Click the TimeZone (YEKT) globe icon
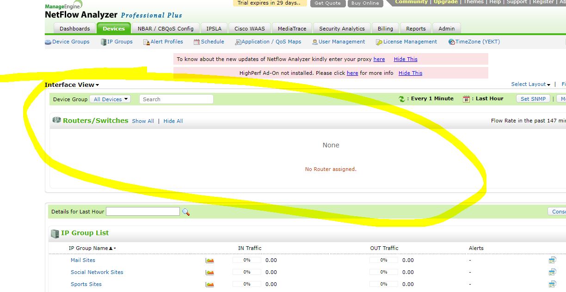 click(x=452, y=42)
